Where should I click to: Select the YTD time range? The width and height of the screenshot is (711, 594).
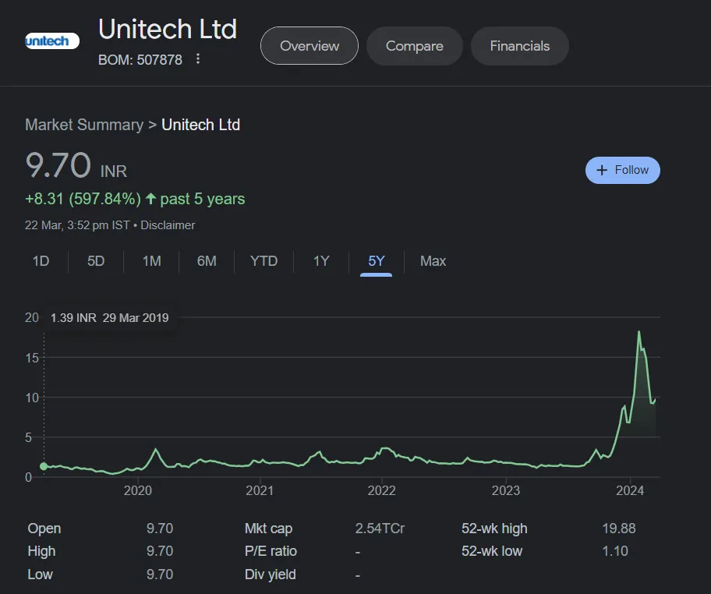[x=264, y=261]
